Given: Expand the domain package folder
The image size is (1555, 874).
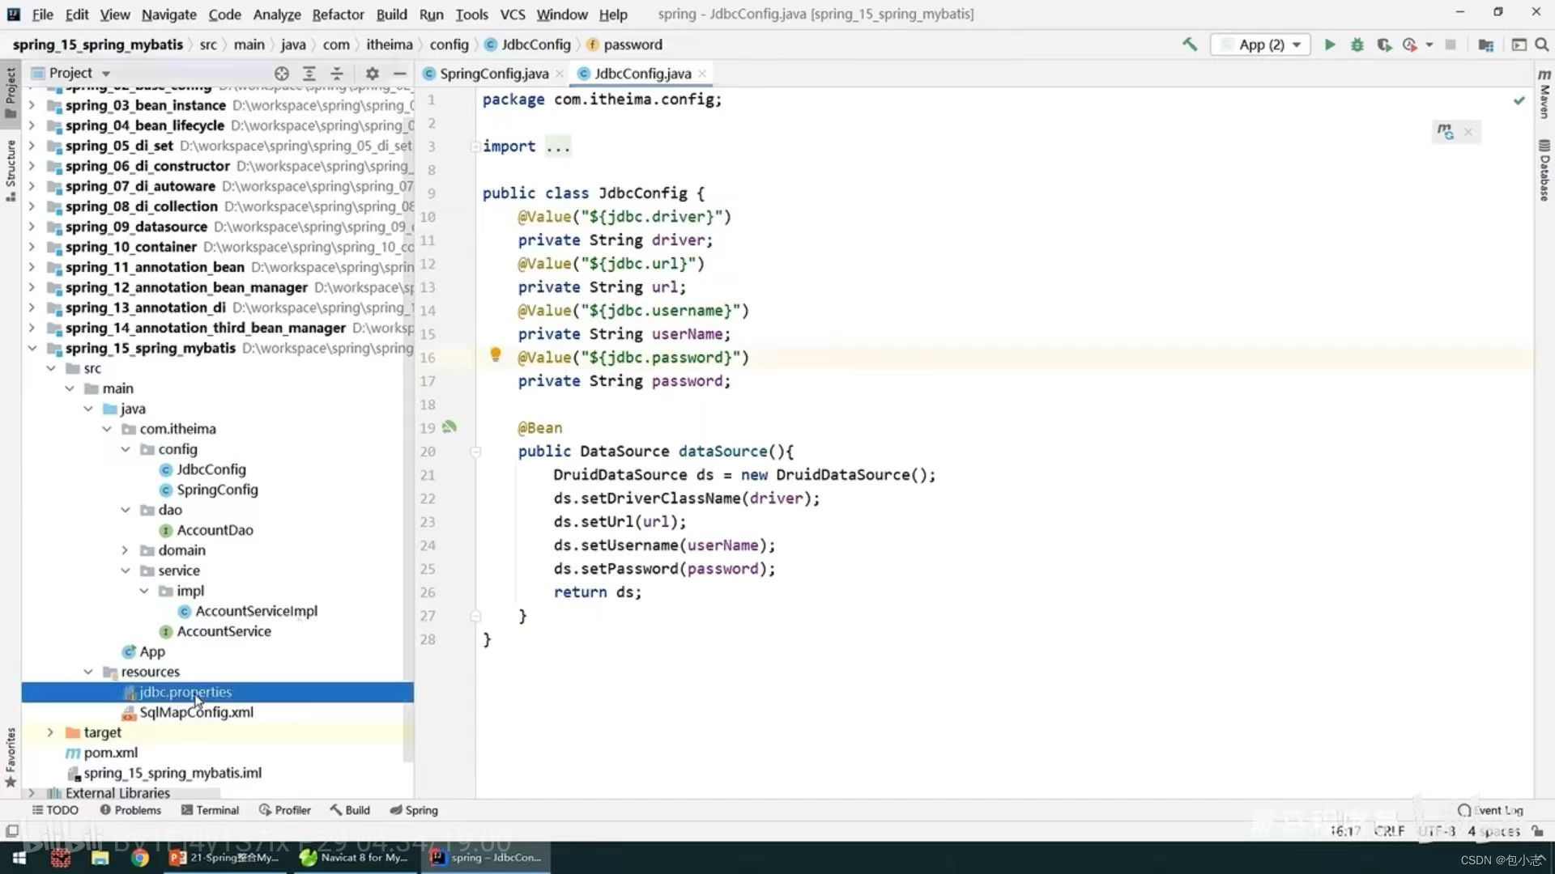Looking at the screenshot, I should tap(125, 549).
